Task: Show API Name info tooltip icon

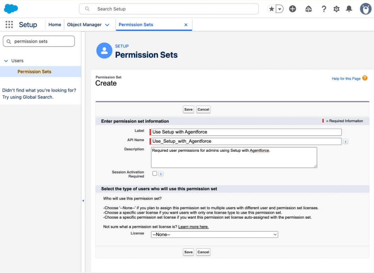Action: pos(345,141)
